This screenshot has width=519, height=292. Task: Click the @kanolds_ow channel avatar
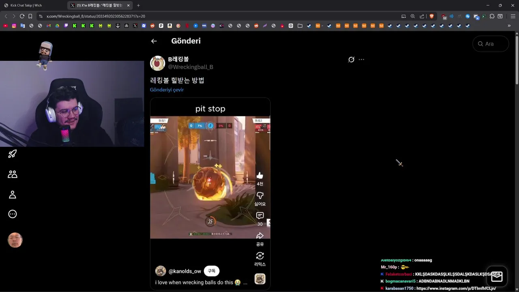tap(161, 271)
